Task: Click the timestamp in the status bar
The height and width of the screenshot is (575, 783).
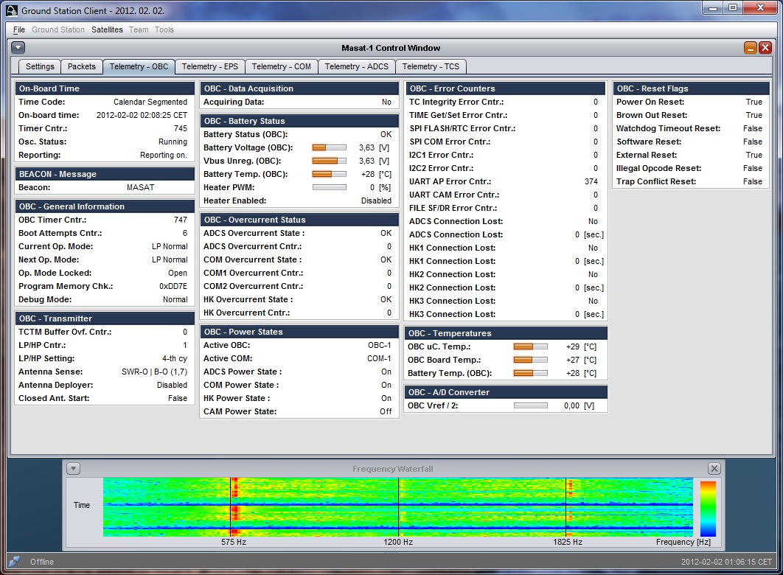Action: click(x=725, y=562)
